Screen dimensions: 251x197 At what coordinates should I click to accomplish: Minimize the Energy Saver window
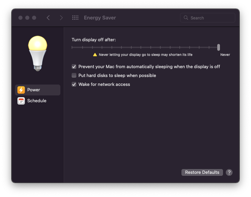pyautogui.click(x=27, y=18)
